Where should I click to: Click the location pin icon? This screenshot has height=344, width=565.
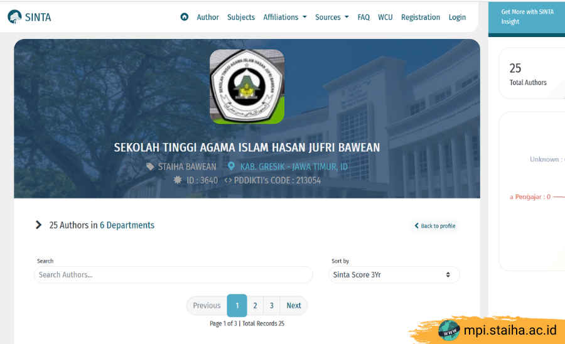tap(231, 166)
